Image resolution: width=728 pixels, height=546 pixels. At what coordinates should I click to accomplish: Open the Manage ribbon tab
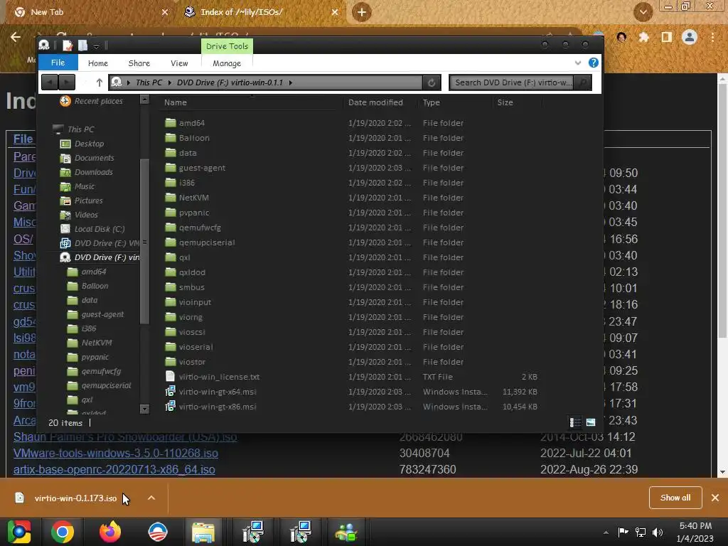(x=227, y=63)
